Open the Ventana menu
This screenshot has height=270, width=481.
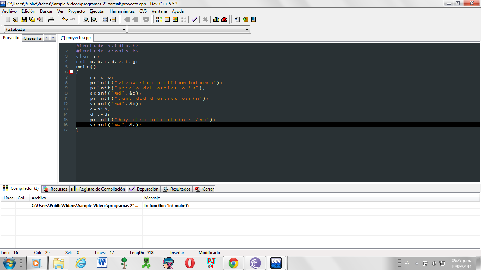[159, 11]
